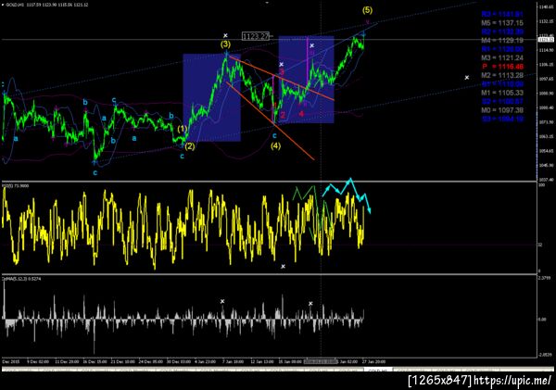Click the 1123.27 price label box
556x390 pixels.
(256, 36)
